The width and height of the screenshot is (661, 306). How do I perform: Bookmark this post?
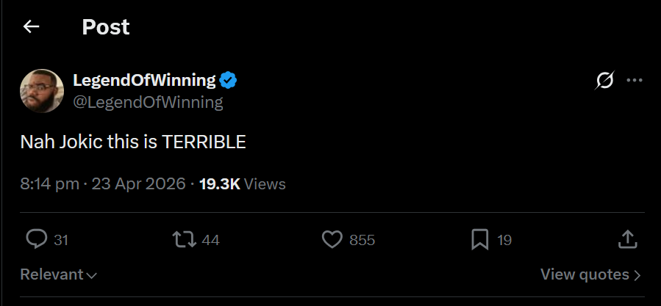coord(479,239)
